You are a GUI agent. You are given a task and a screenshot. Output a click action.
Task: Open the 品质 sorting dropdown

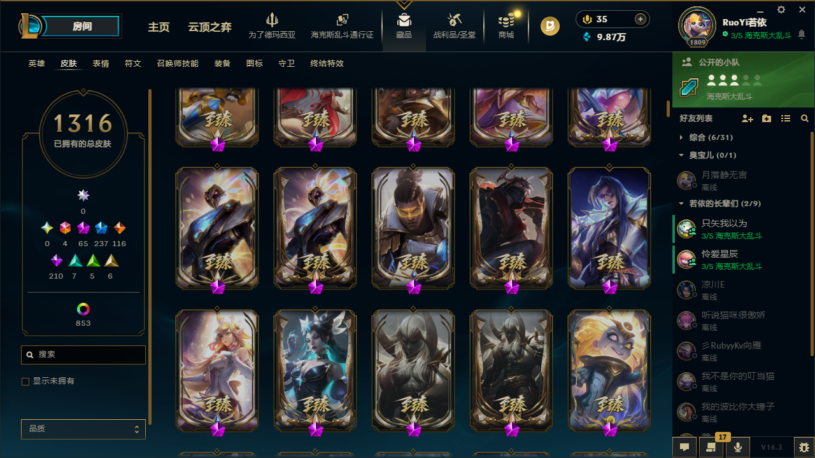coord(83,429)
